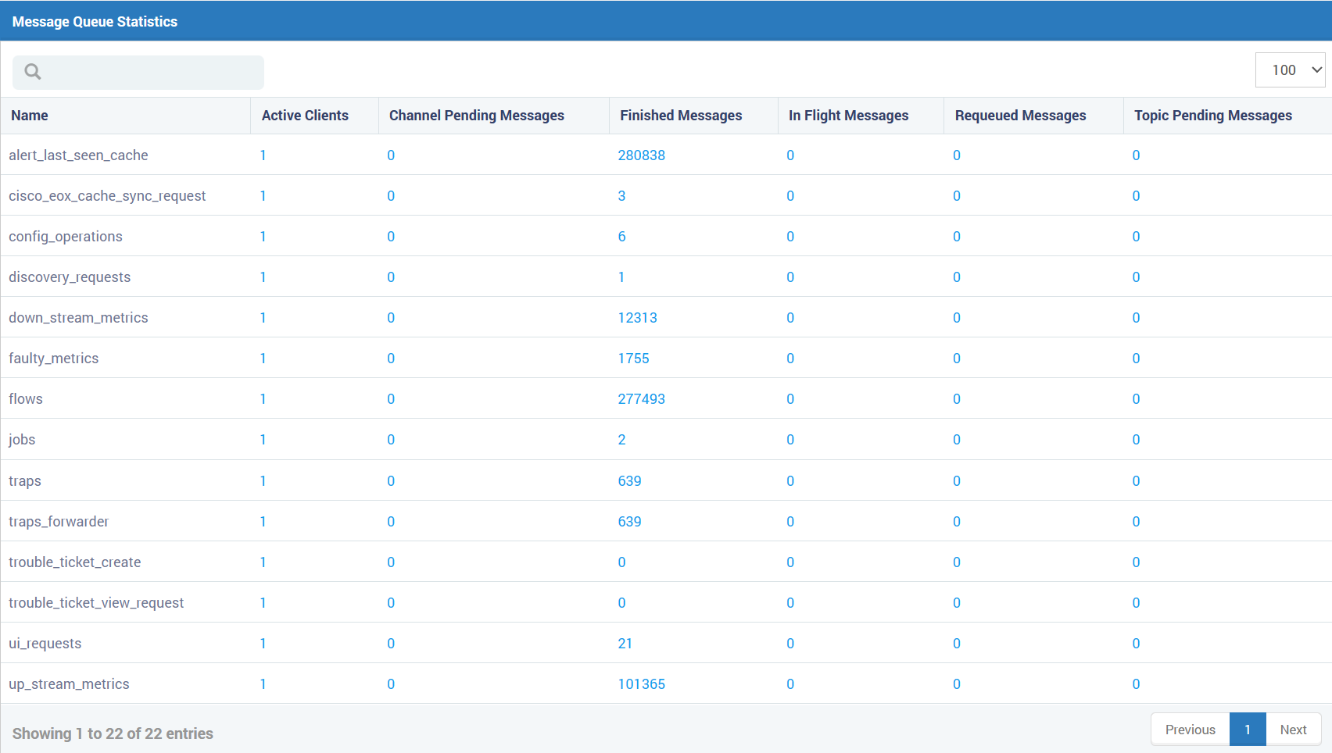The height and width of the screenshot is (753, 1332).
Task: Open finished messages value 21
Action: pyautogui.click(x=625, y=644)
